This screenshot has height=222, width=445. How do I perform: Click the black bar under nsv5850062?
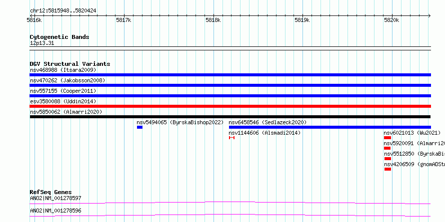pos(230,117)
